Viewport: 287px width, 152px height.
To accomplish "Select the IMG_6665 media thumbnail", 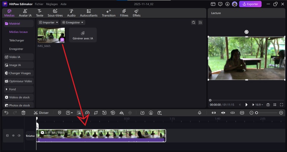I will coord(51,35).
